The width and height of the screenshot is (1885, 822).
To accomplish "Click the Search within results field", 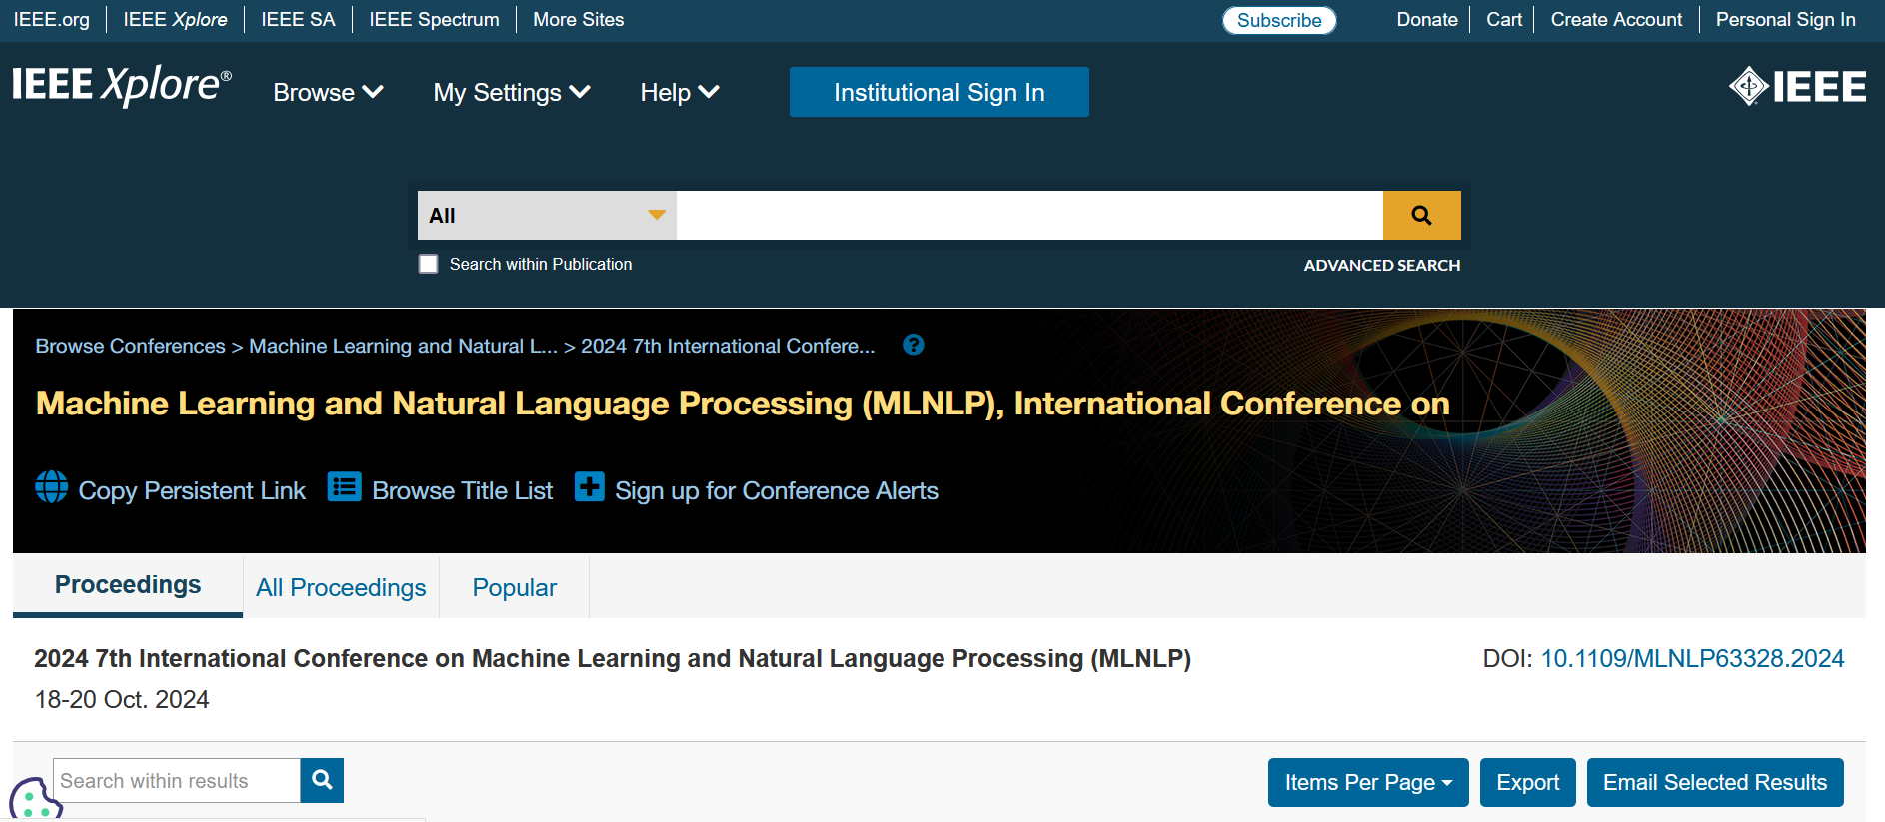I will tap(176, 781).
